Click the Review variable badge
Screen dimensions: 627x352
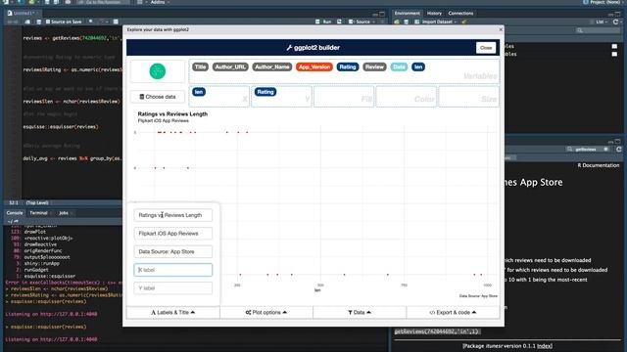(x=374, y=67)
